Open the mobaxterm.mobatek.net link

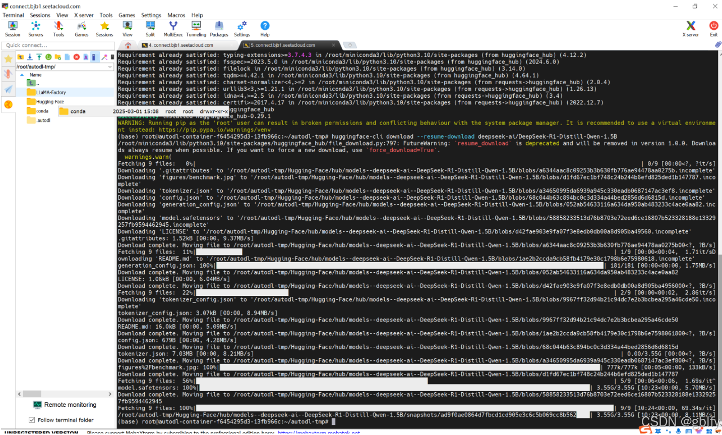click(319, 432)
